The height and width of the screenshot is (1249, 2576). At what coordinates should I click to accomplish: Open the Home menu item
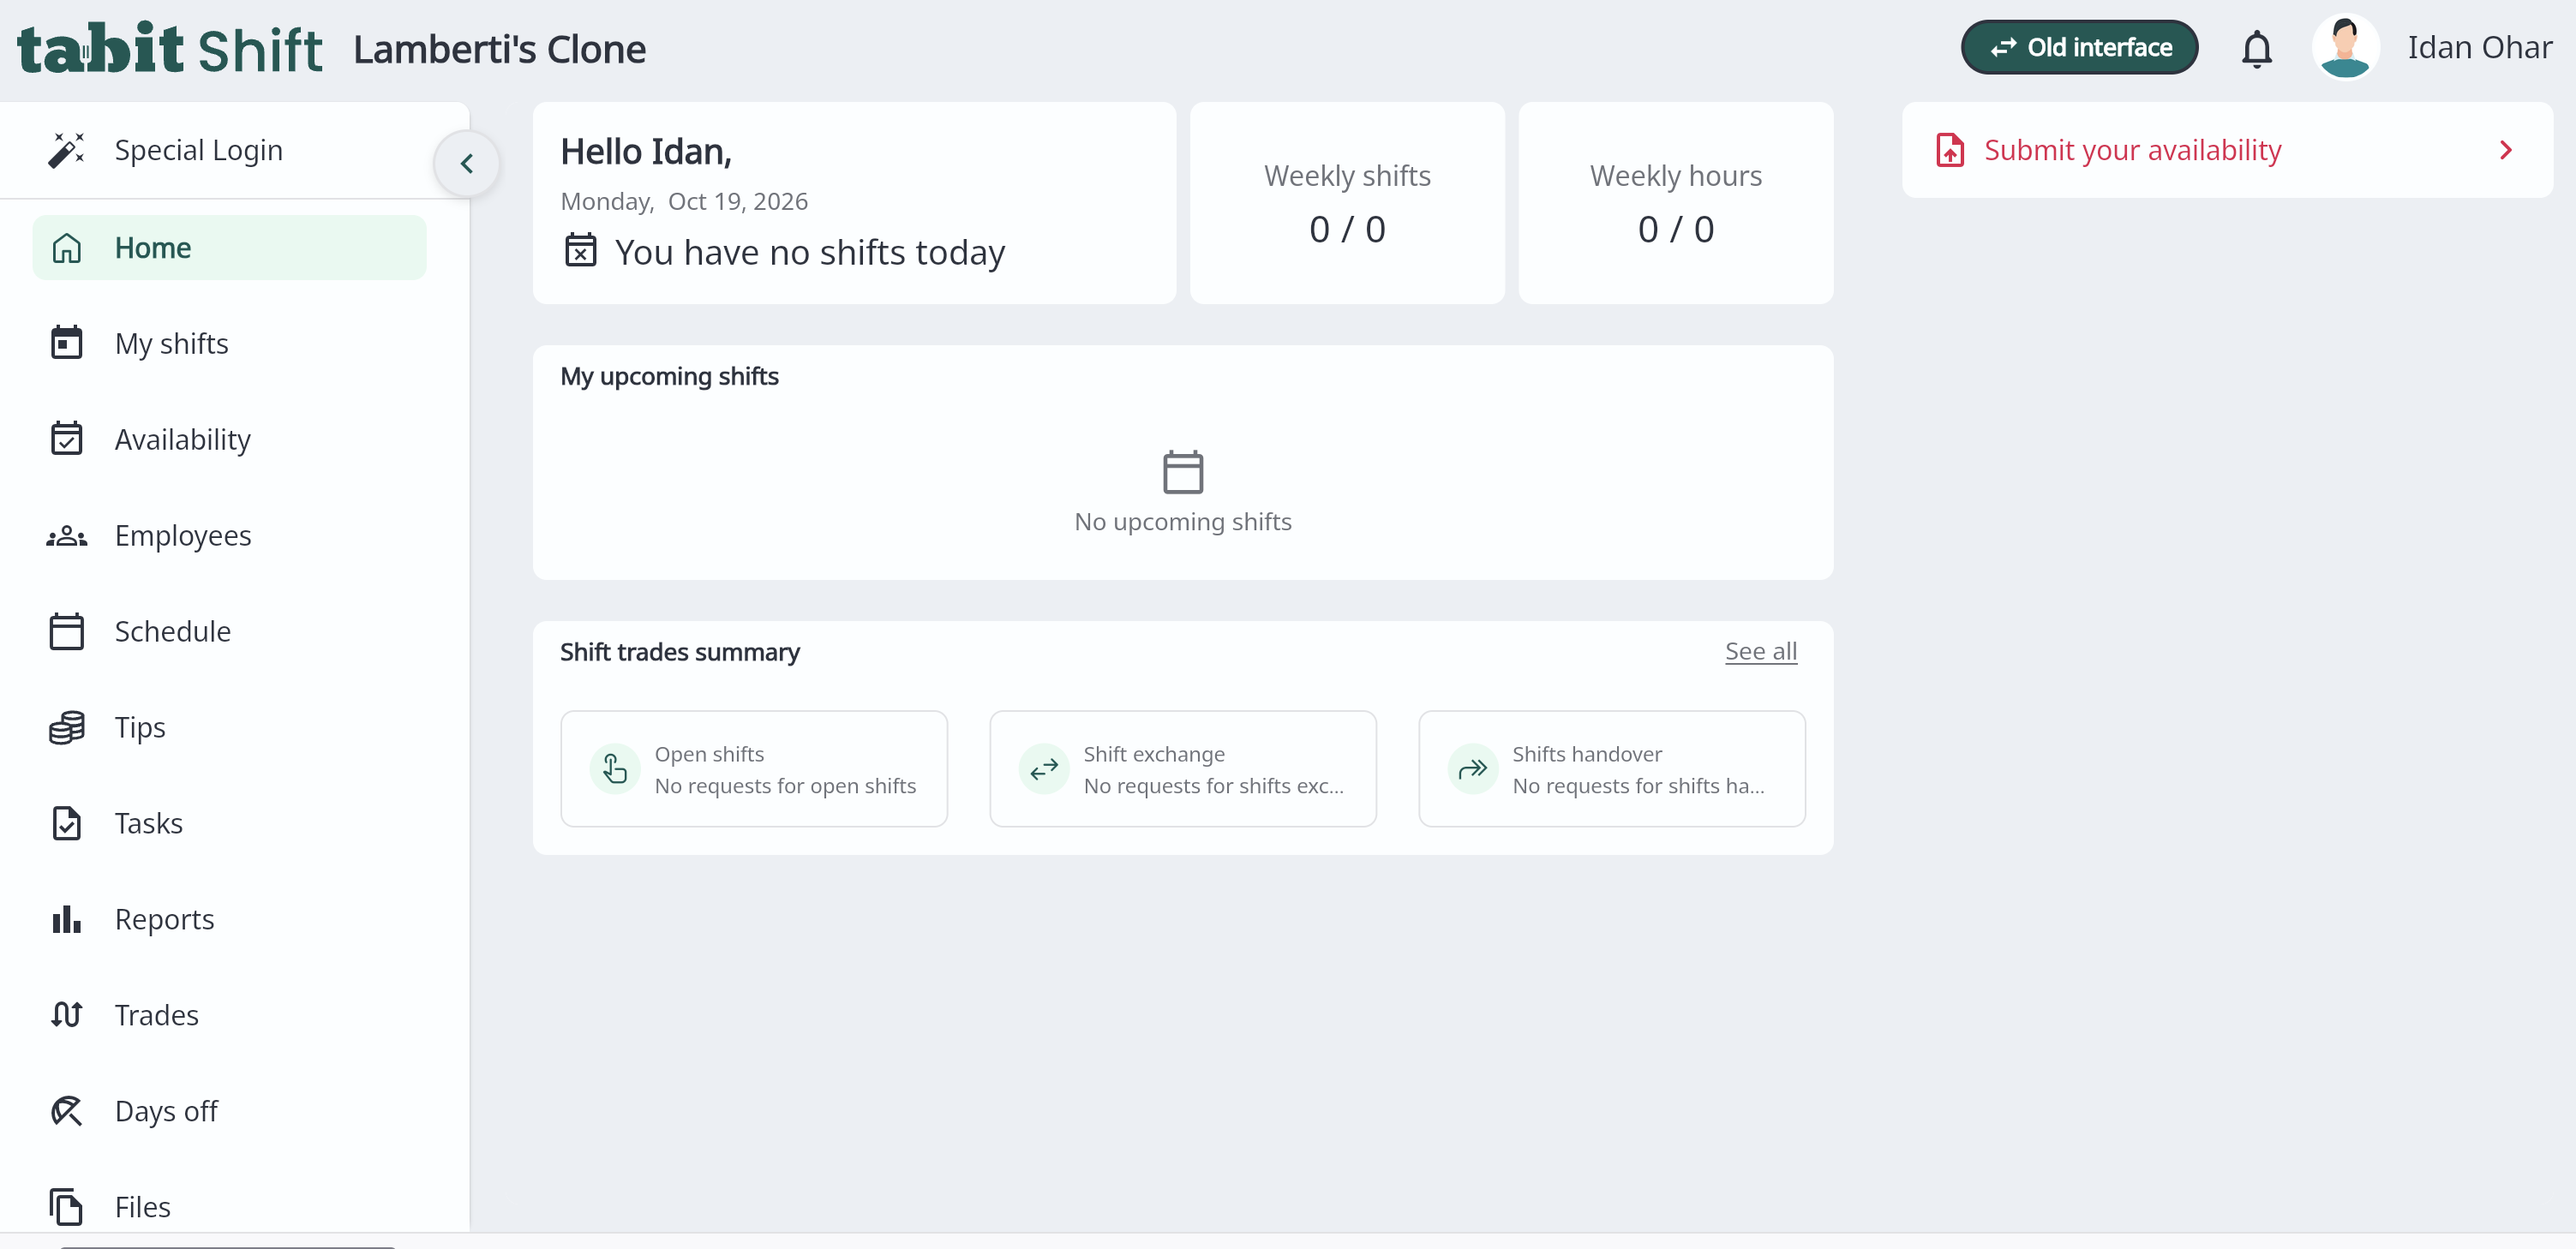(229, 247)
